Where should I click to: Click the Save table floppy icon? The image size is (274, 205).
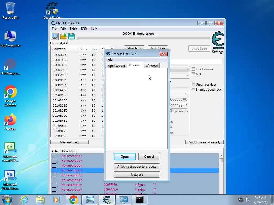[72, 36]
